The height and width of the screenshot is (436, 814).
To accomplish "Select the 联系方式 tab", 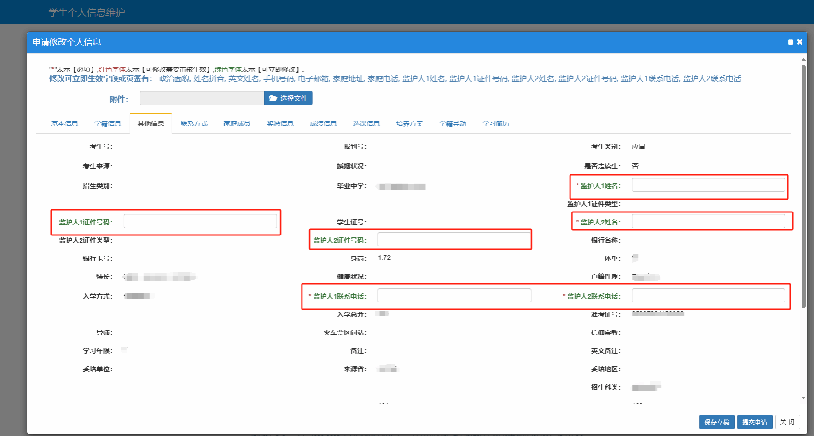I will [194, 123].
